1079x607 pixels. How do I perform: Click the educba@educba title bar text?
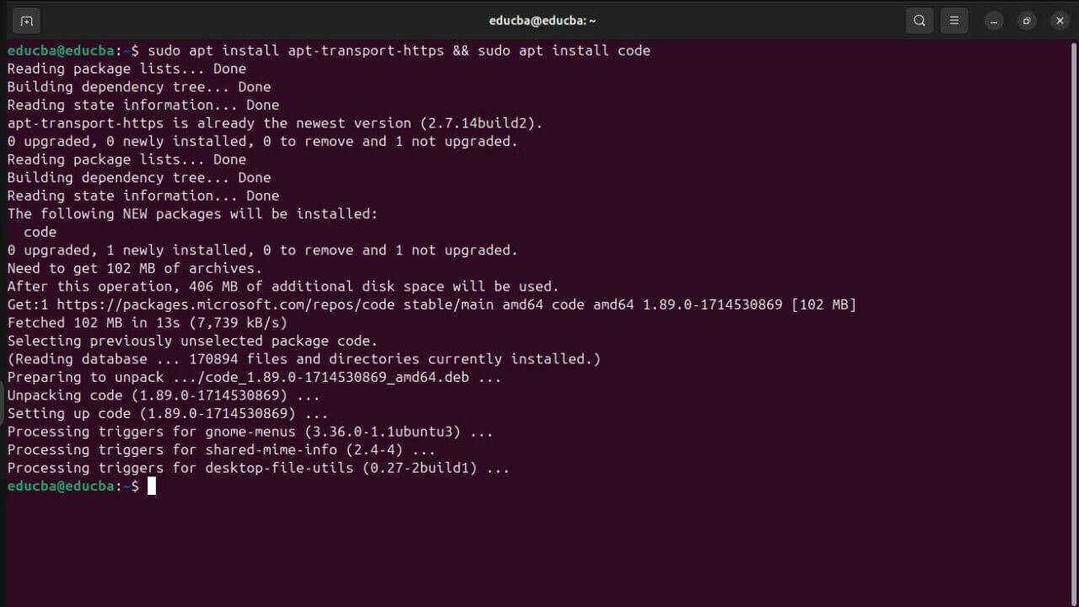click(542, 20)
